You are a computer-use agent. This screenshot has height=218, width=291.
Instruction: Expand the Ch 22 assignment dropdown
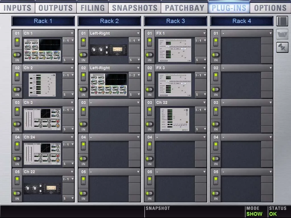click(48, 172)
